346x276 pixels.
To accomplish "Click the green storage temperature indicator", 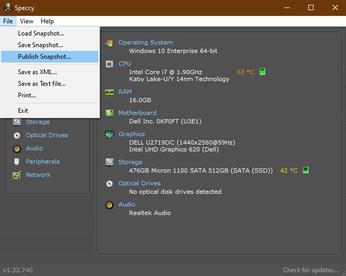I will click(x=305, y=170).
